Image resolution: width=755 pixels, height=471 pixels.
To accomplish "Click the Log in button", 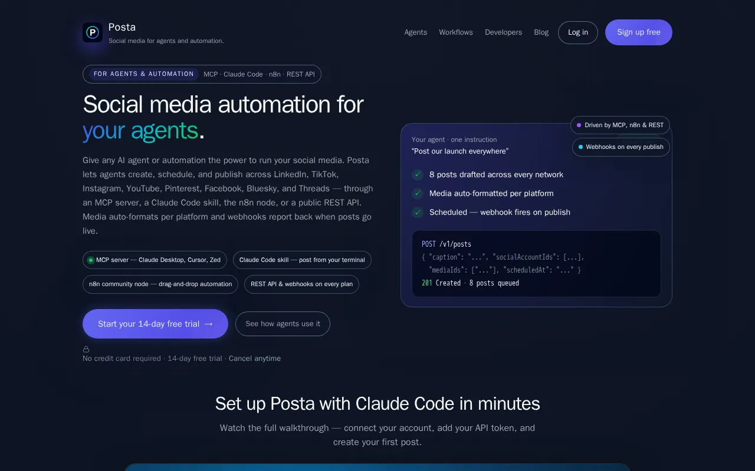I will pos(578,32).
